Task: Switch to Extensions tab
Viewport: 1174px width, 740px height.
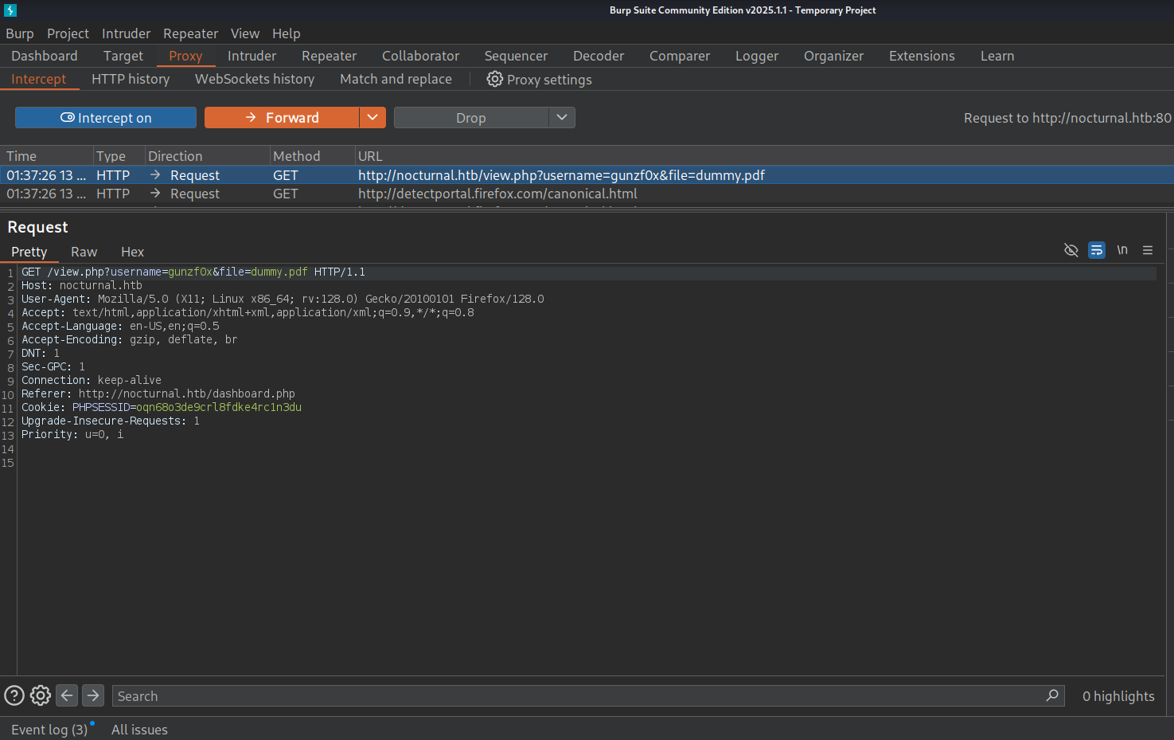Action: pyautogui.click(x=922, y=56)
